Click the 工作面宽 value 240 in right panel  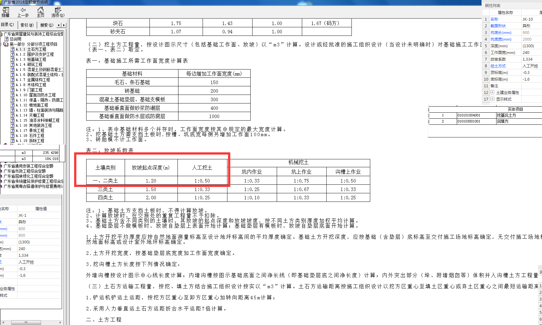pos(532,53)
